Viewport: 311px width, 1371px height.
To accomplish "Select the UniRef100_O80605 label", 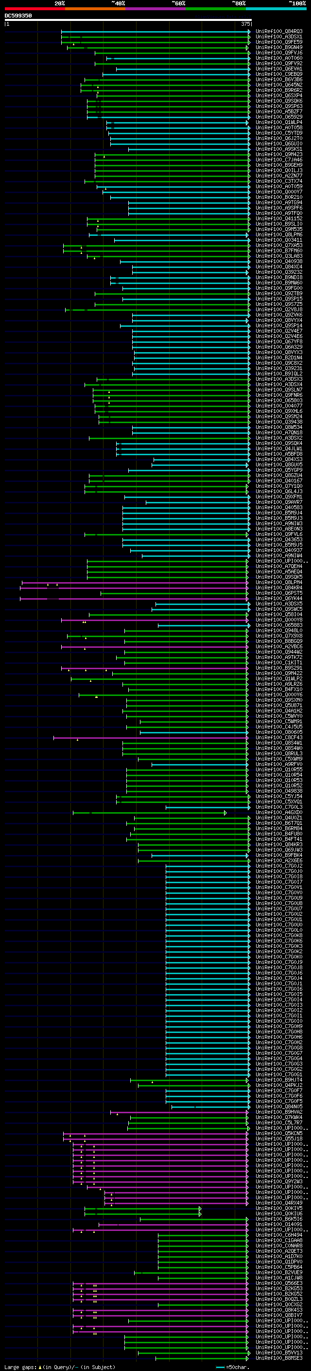I will tap(279, 732).
